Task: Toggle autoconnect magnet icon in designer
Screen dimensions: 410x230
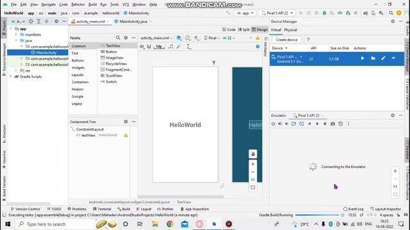Action: tap(149, 47)
